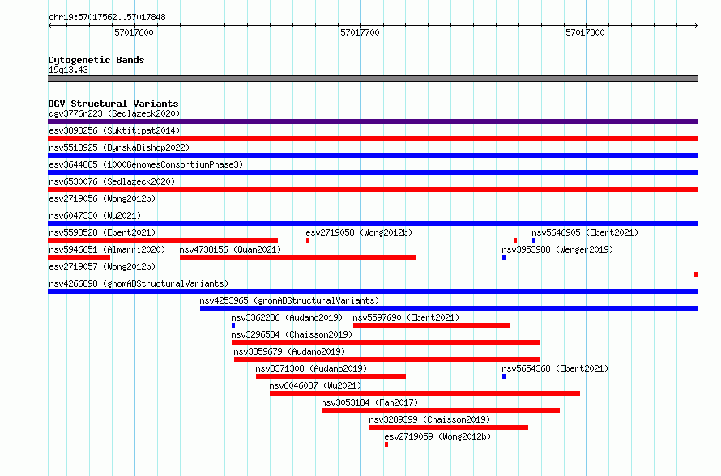The width and height of the screenshot is (721, 476).
Task: Click the Cytogenetic Bands track title
Action: click(x=96, y=60)
